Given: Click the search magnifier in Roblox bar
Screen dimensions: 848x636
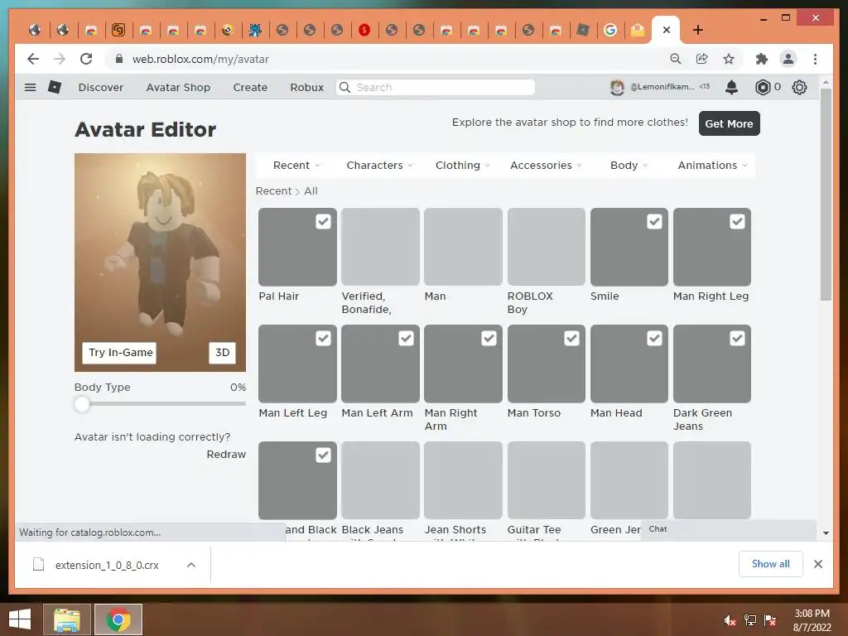Looking at the screenshot, I should [344, 87].
